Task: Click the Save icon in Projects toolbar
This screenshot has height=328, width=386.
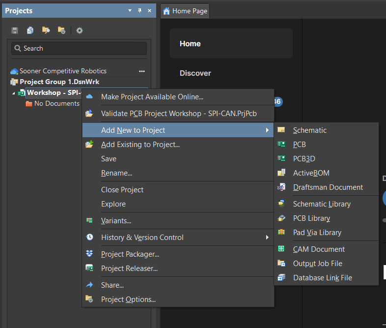Action: click(x=15, y=30)
